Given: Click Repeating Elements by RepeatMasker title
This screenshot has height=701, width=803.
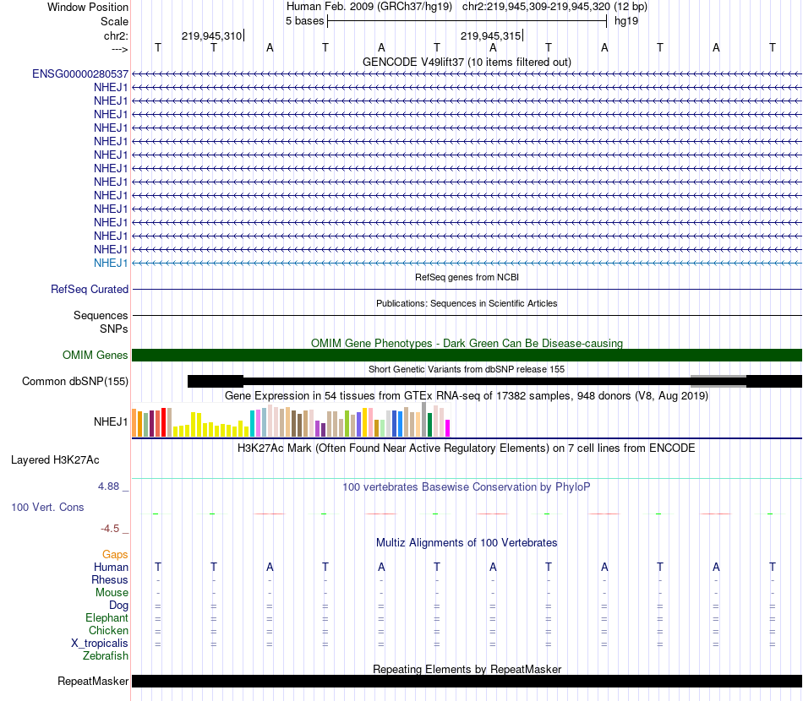Looking at the screenshot, I should (467, 669).
